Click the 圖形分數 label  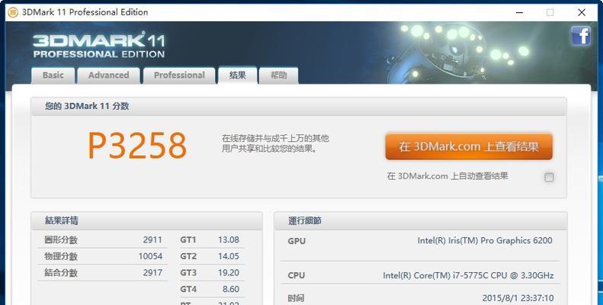(61, 240)
